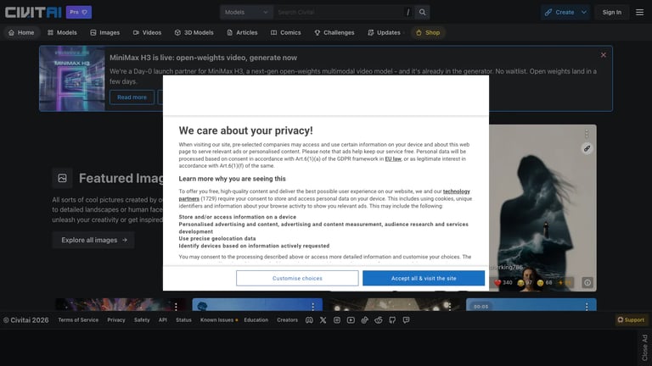Open the Models search category dropdown

pos(246,12)
